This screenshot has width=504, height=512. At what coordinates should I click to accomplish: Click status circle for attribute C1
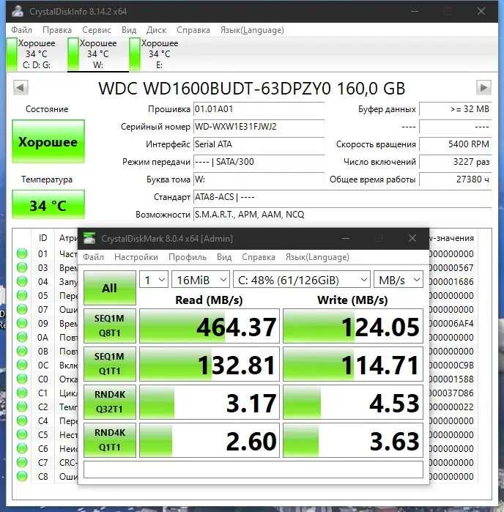(22, 393)
